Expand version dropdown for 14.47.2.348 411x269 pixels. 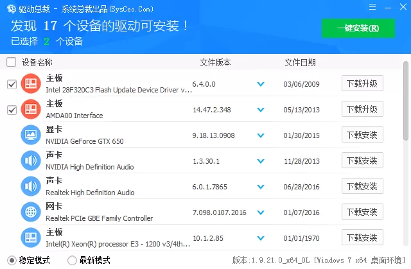(261, 110)
